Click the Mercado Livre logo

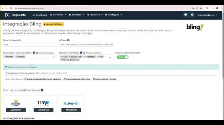pos(16,103)
